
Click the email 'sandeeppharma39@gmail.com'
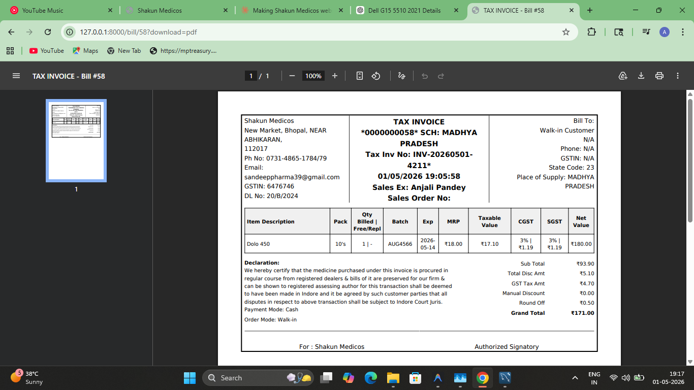pyautogui.click(x=292, y=177)
